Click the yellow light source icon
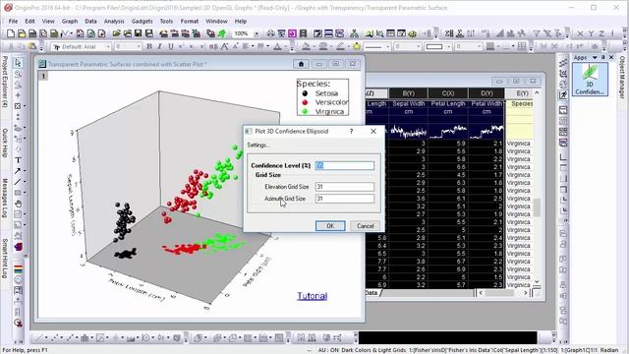Viewport: 629px width, 354px height. point(357,46)
